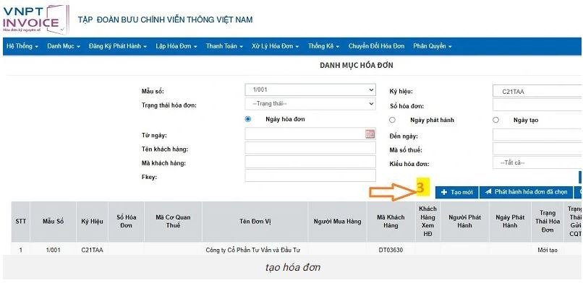
Task: Select the Ngày hóa đơn radio button
Action: (248, 119)
